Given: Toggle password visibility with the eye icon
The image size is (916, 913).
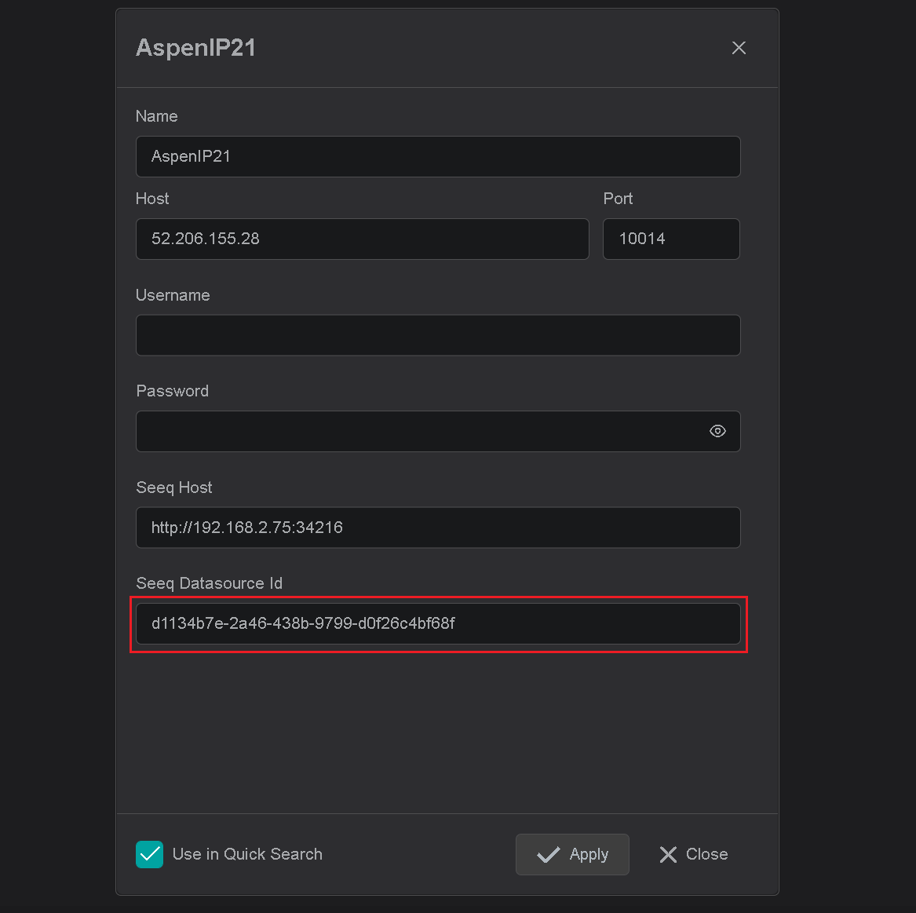Looking at the screenshot, I should [x=717, y=431].
